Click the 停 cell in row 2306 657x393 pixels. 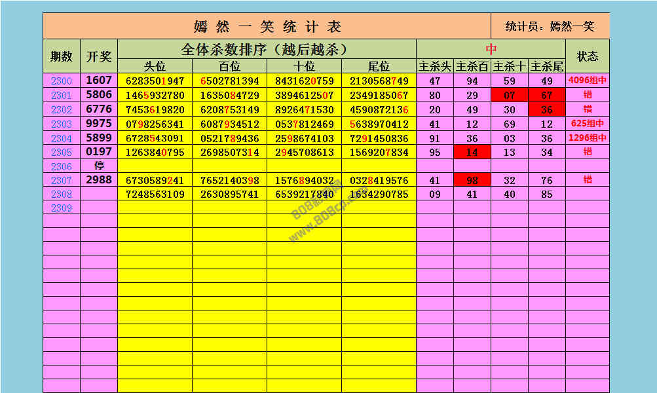click(99, 166)
